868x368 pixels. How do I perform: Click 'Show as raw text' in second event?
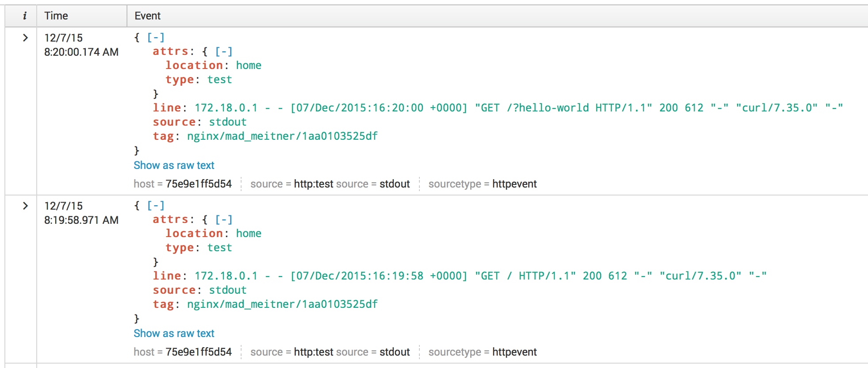pos(174,333)
